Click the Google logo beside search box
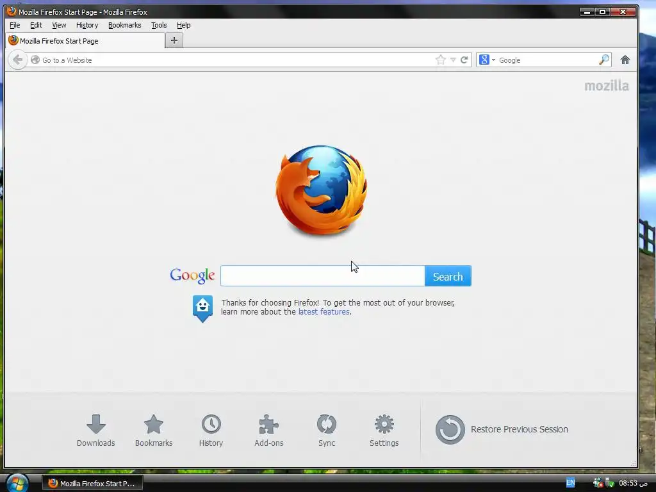656x492 pixels. pyautogui.click(x=192, y=275)
